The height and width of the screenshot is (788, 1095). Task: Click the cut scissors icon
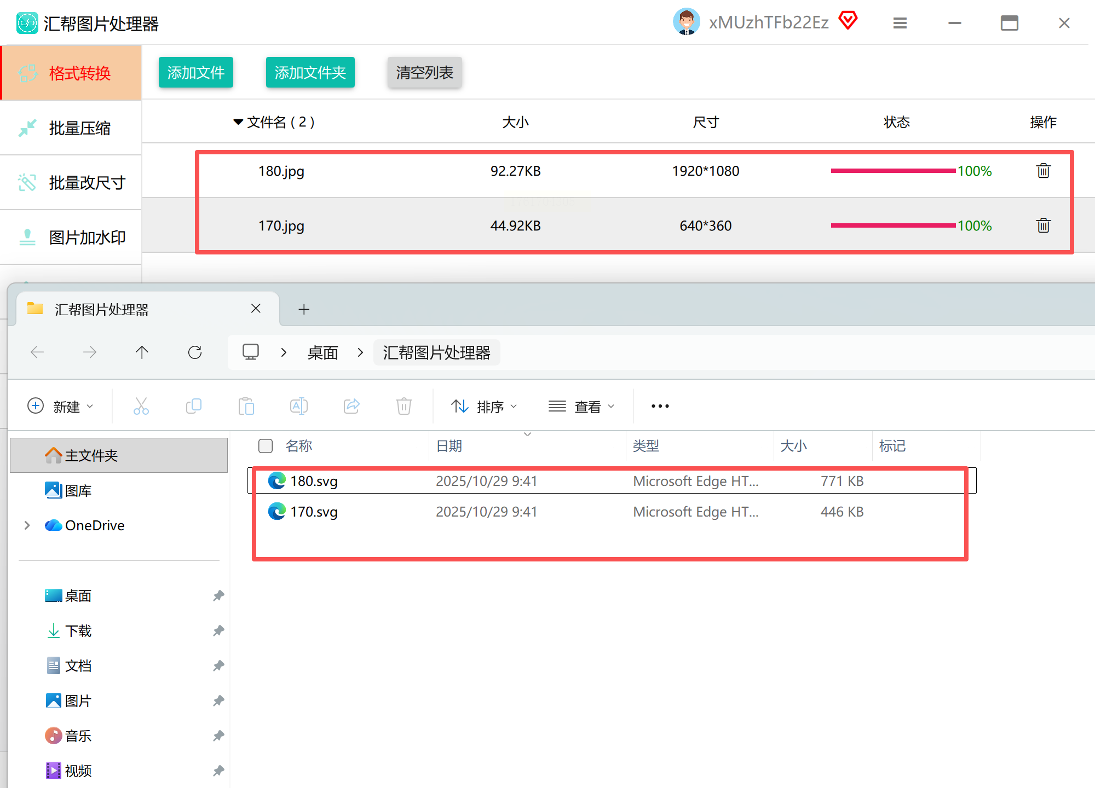[x=141, y=406]
